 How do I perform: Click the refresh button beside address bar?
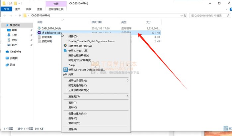(185, 16)
